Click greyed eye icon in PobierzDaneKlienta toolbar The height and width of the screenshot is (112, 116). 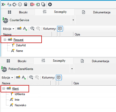coord(37,77)
